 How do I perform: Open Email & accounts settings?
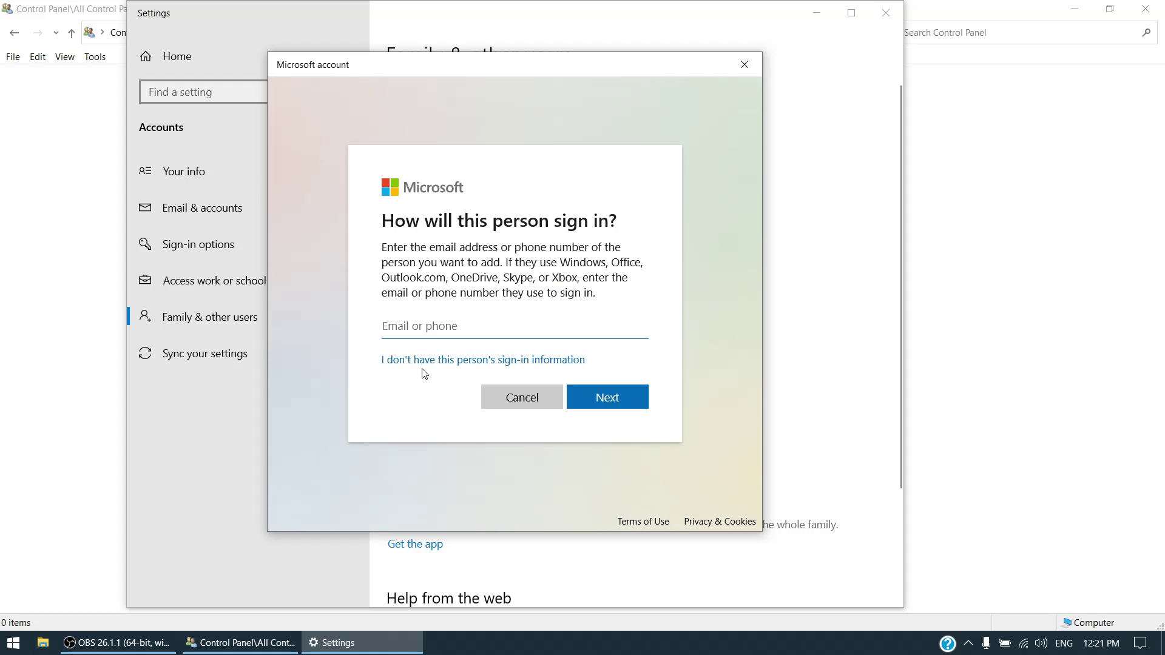201,208
